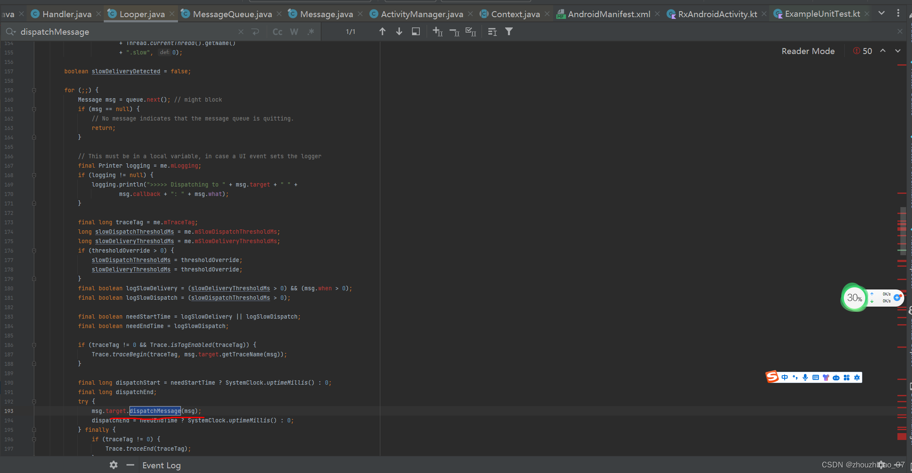
Task: Switch to Message.java editor tab
Action: pyautogui.click(x=326, y=14)
